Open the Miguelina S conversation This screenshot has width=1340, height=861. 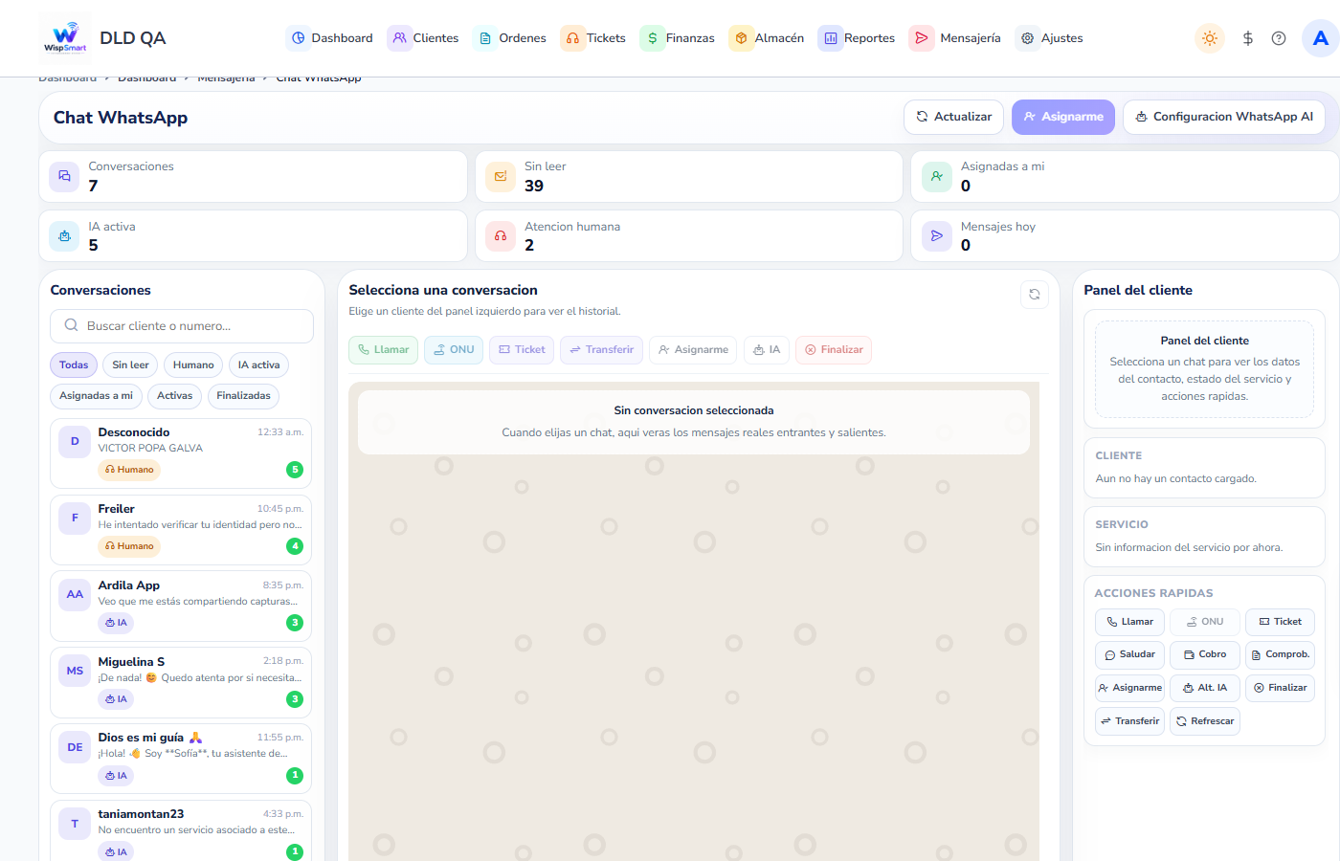(x=181, y=683)
